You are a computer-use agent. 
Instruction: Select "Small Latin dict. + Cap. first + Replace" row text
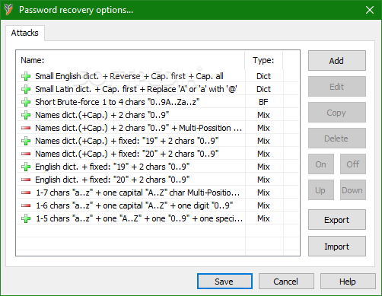click(x=136, y=89)
